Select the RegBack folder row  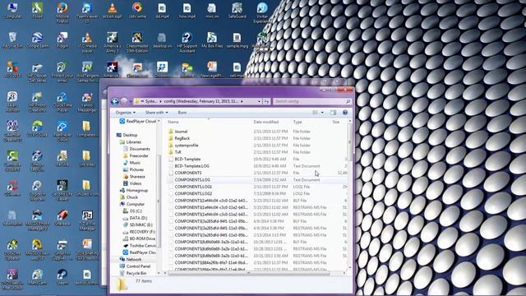256,138
